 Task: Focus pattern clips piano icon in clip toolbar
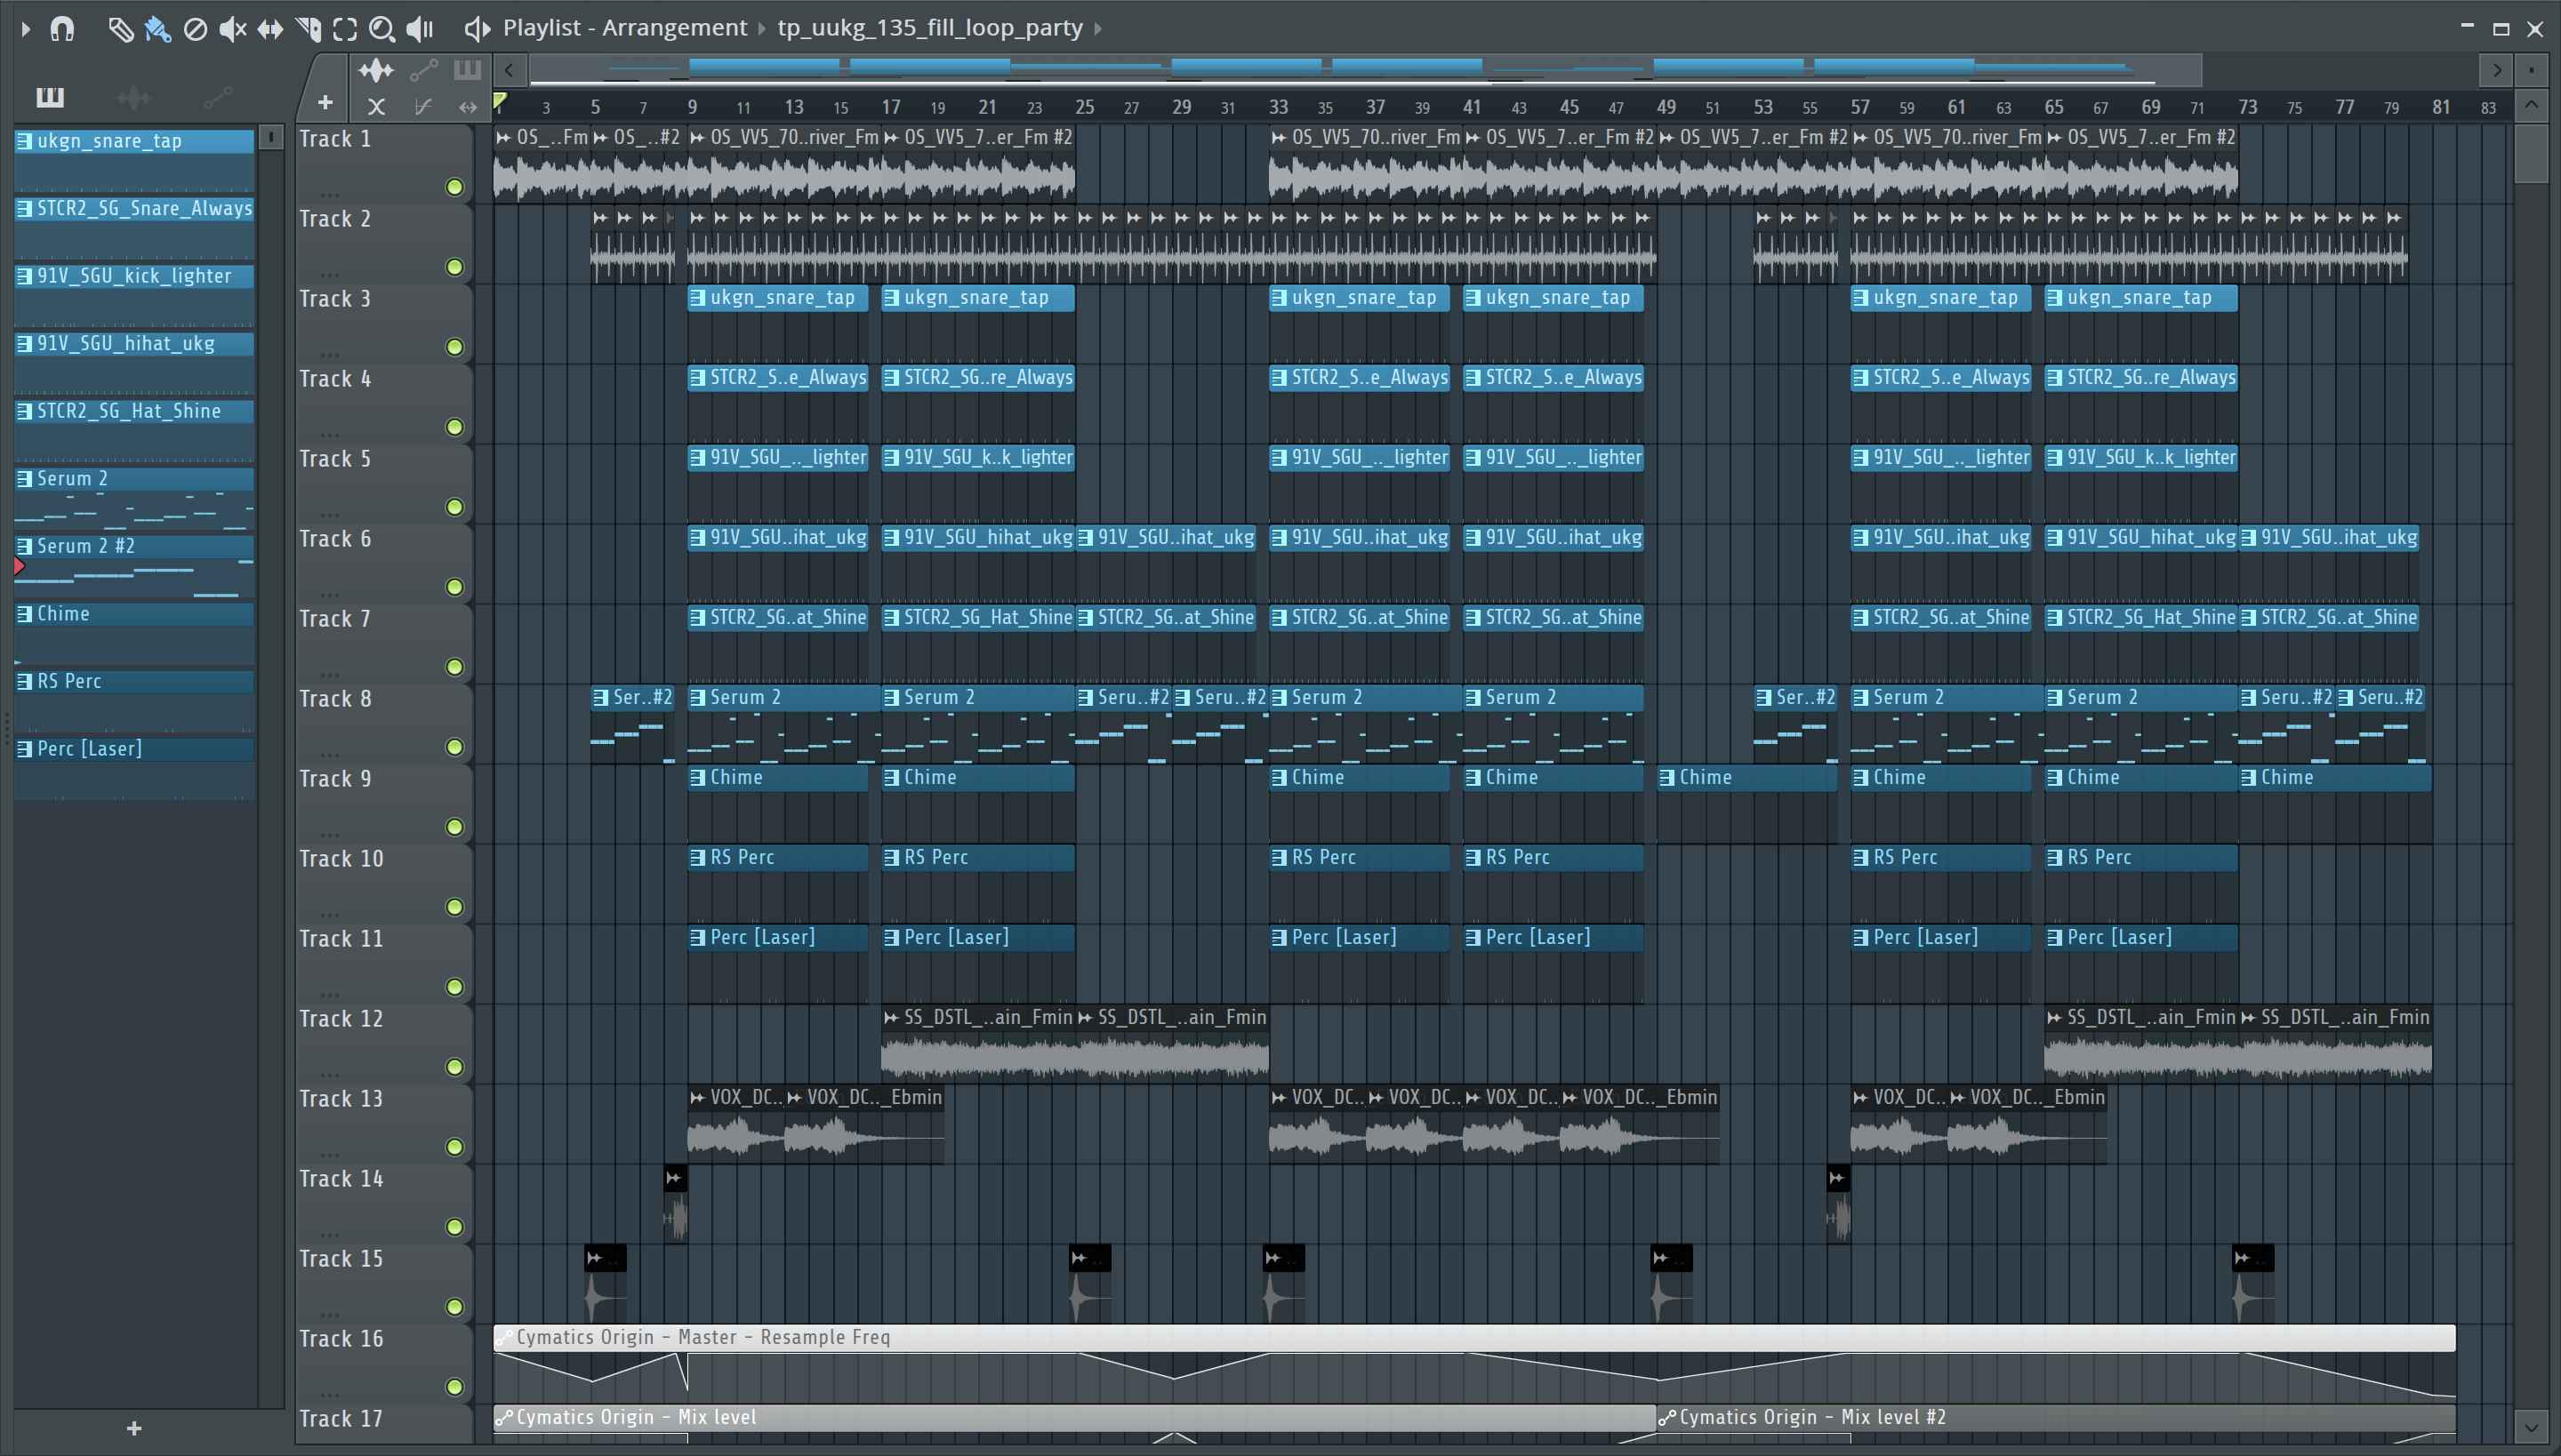coord(467,70)
